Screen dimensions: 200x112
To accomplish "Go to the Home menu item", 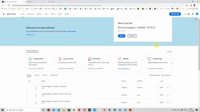I will pos(22,14).
